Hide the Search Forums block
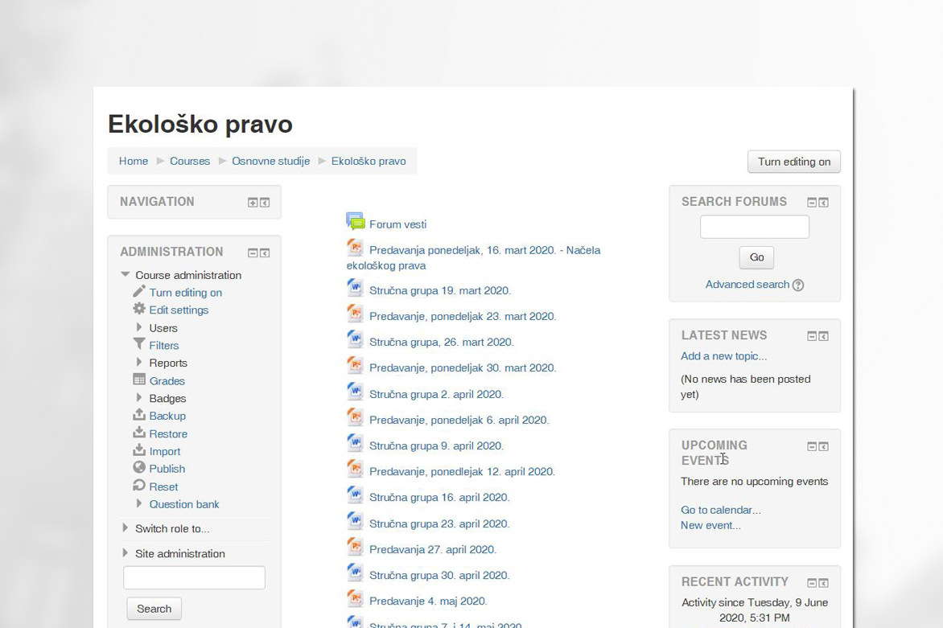The width and height of the screenshot is (943, 628). point(812,203)
